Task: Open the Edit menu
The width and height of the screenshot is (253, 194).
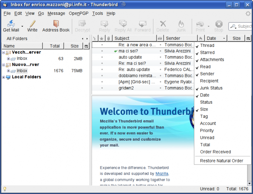Action: pyautogui.click(x=18, y=14)
